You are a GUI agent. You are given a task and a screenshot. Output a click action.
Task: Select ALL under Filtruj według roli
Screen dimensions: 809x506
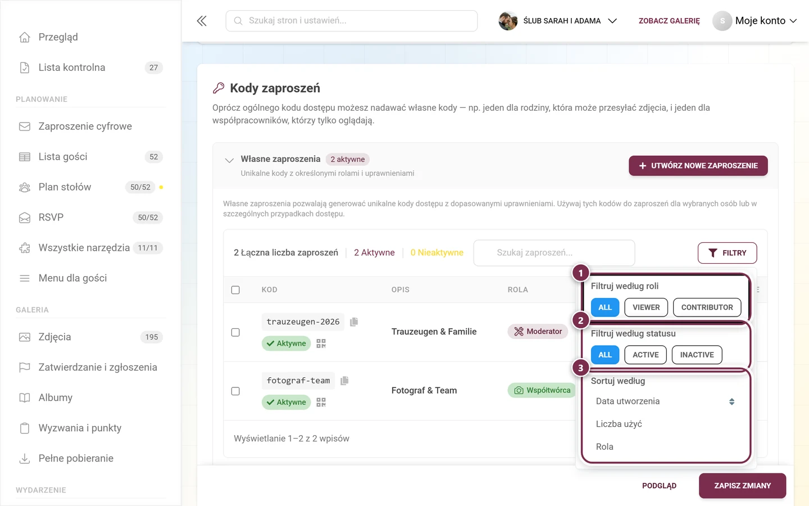[x=605, y=308]
